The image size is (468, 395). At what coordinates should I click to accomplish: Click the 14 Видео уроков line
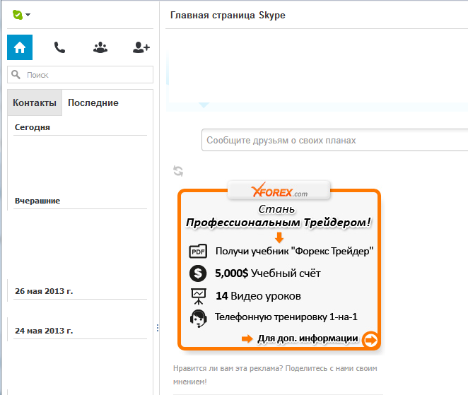coord(258,296)
